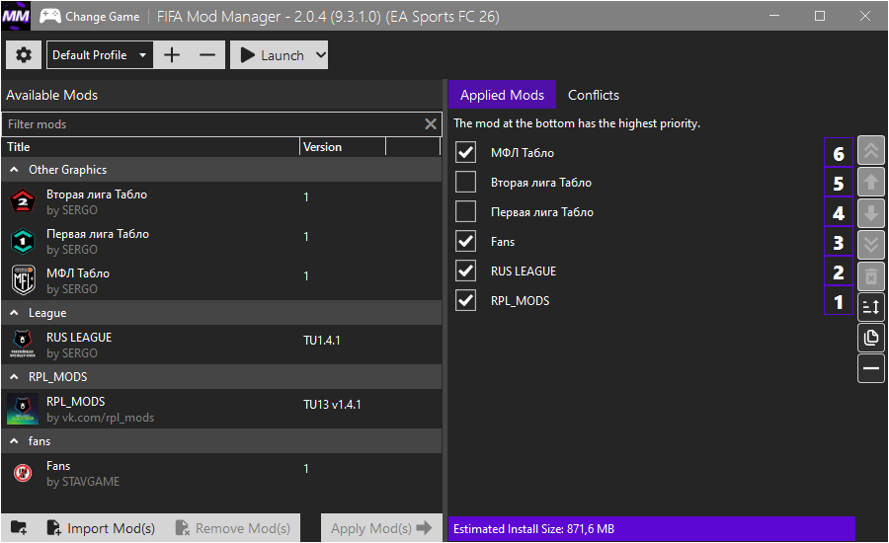Switch to the Conflicts tab
Viewport: 889px width, 543px height.
593,96
